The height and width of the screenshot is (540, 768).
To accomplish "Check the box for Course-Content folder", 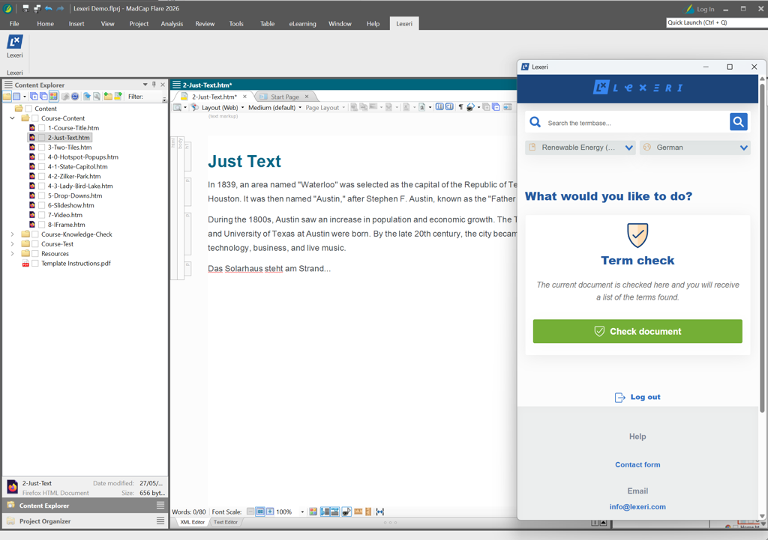I will [35, 118].
